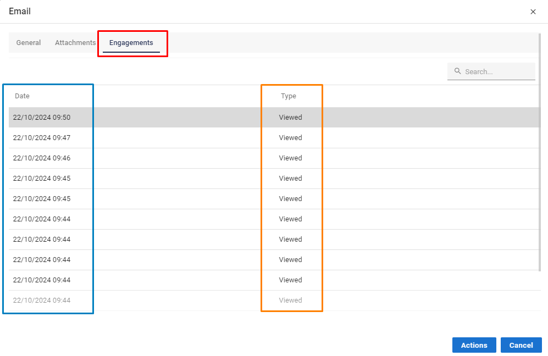Close the Email dialog with the X
The image size is (548, 356).
click(533, 12)
